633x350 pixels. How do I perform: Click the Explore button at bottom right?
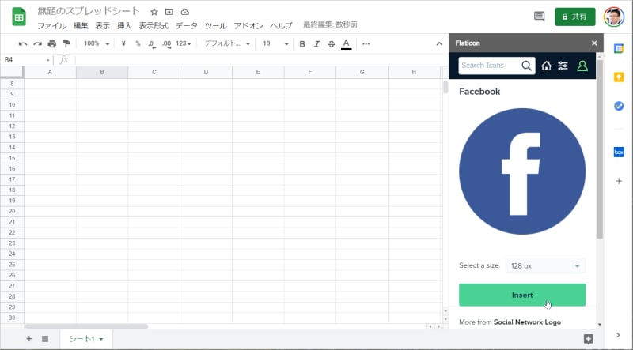[589, 339]
